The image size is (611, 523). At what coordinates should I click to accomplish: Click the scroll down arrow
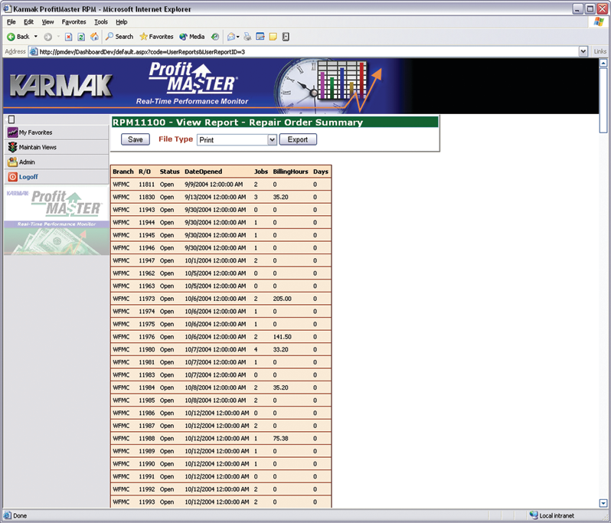tap(603, 503)
